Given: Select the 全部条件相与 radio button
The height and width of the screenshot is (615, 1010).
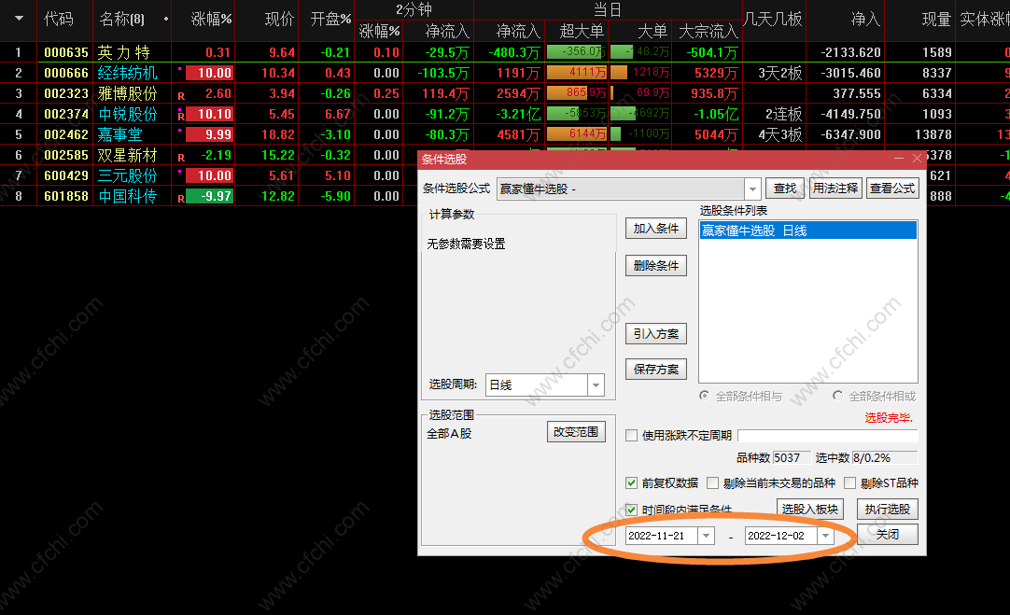Looking at the screenshot, I should (x=705, y=396).
